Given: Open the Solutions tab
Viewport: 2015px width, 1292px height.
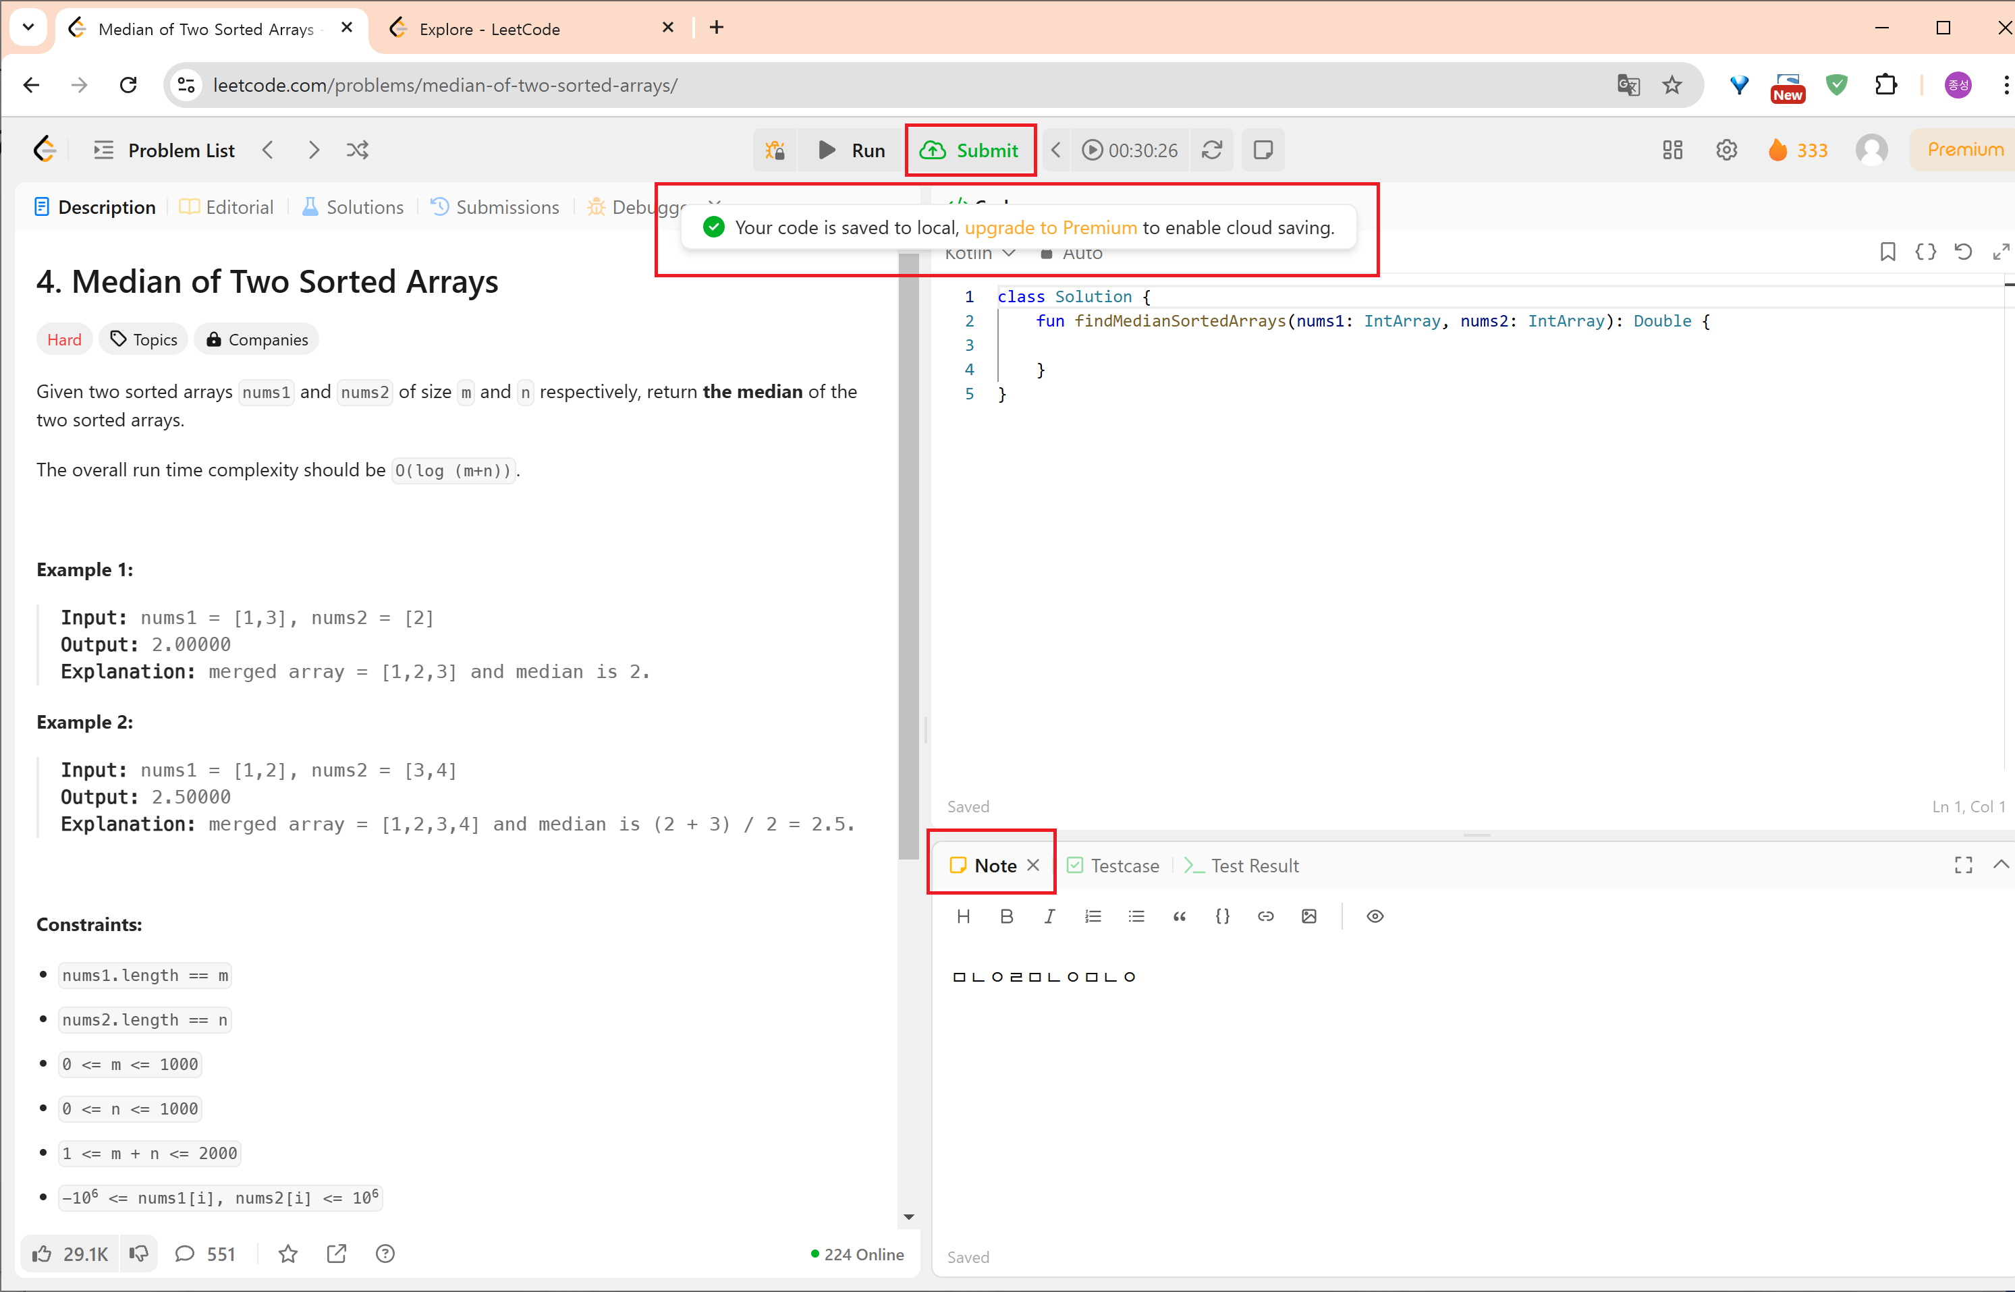Looking at the screenshot, I should (x=352, y=207).
